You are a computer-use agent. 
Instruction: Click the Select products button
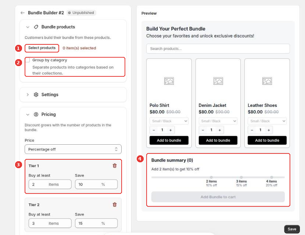42,48
